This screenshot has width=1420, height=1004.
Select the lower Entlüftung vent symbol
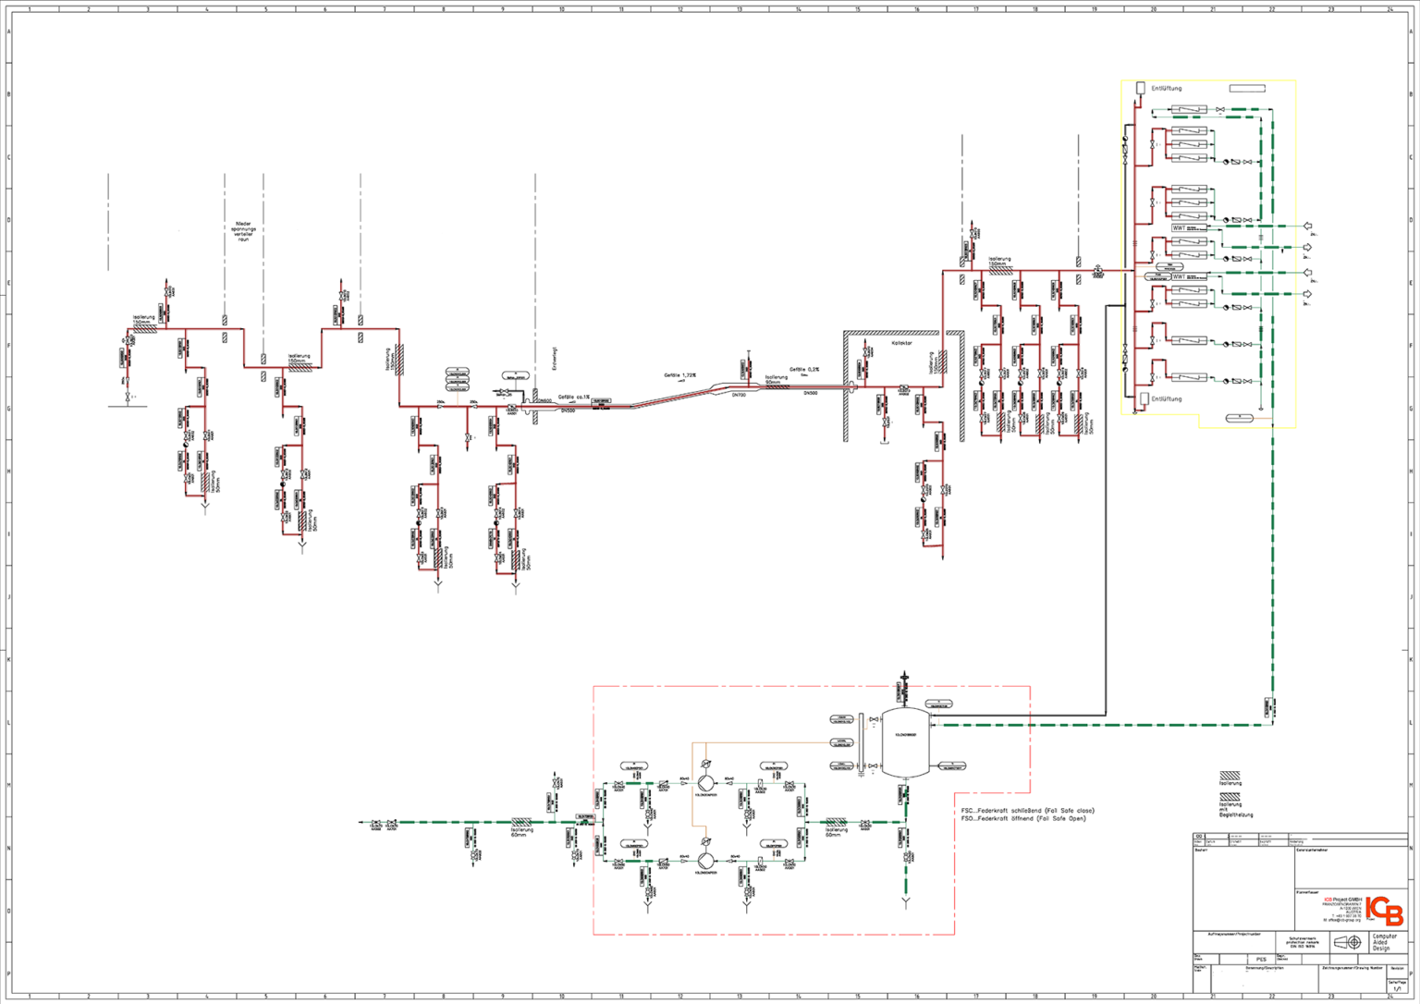pyautogui.click(x=1145, y=398)
